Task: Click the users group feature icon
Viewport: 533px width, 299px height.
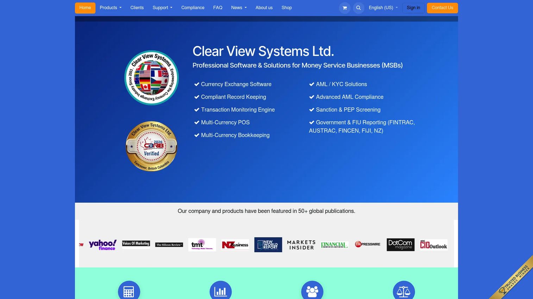Action: point(312,291)
